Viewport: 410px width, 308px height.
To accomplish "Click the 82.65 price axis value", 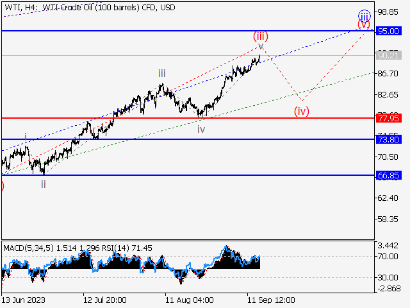I will coord(388,94).
